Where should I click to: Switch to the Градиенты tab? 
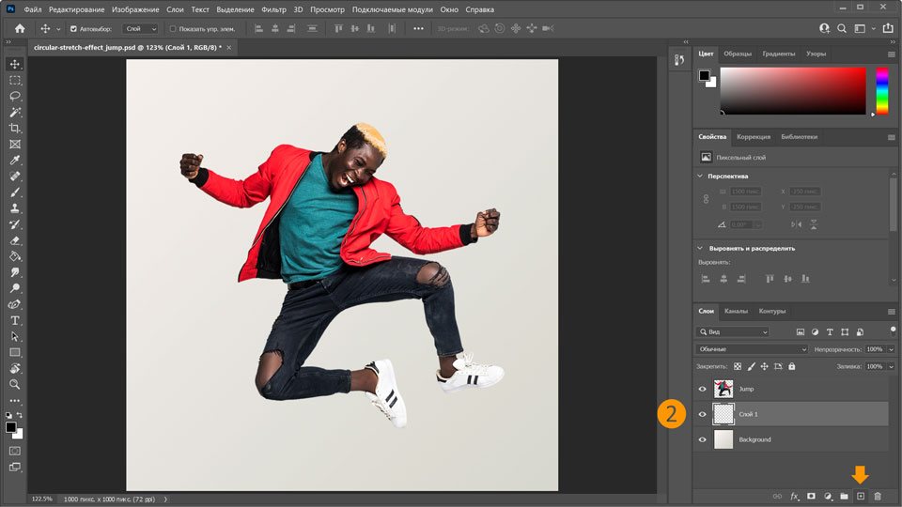tap(778, 54)
